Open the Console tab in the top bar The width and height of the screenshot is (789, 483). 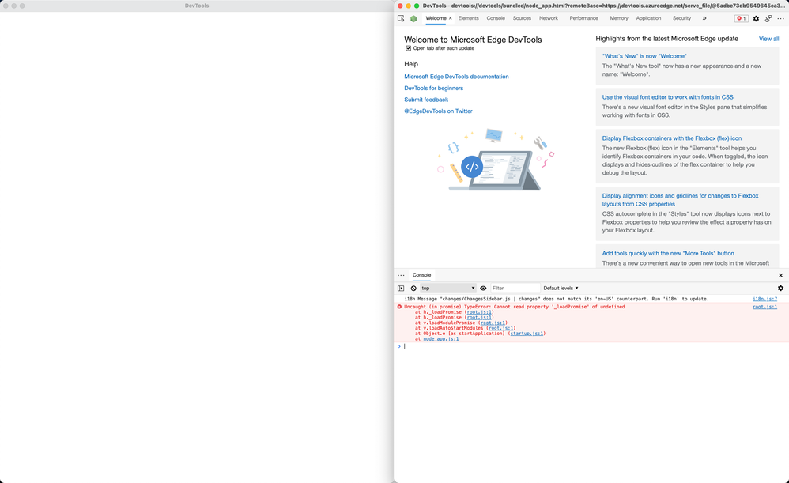(496, 18)
